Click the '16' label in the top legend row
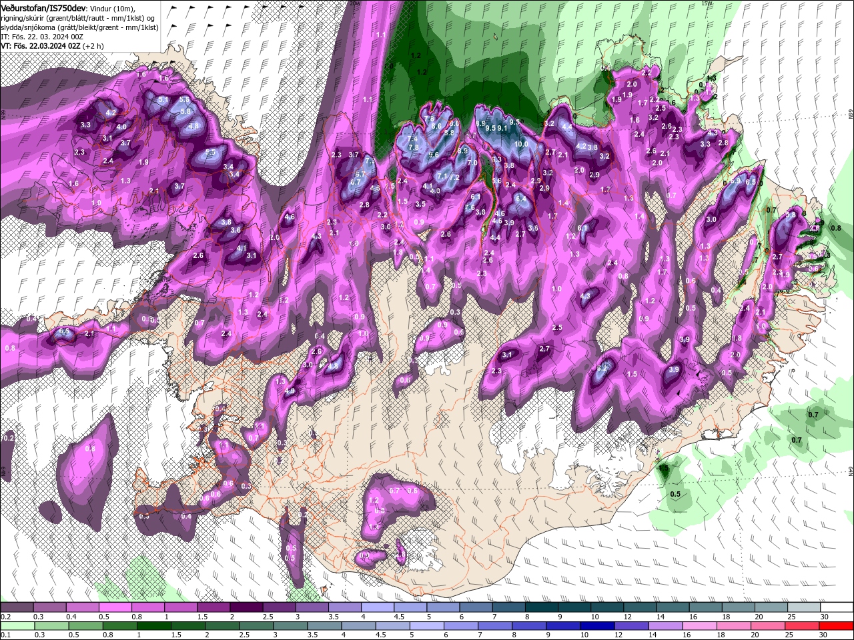 [693, 617]
